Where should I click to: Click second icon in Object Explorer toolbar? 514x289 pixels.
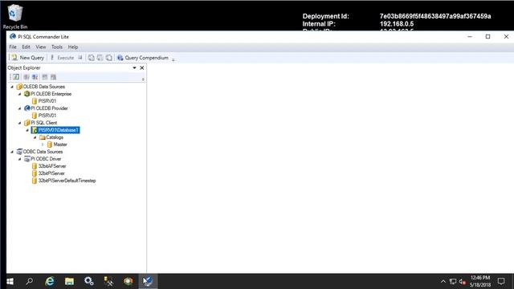(x=27, y=77)
